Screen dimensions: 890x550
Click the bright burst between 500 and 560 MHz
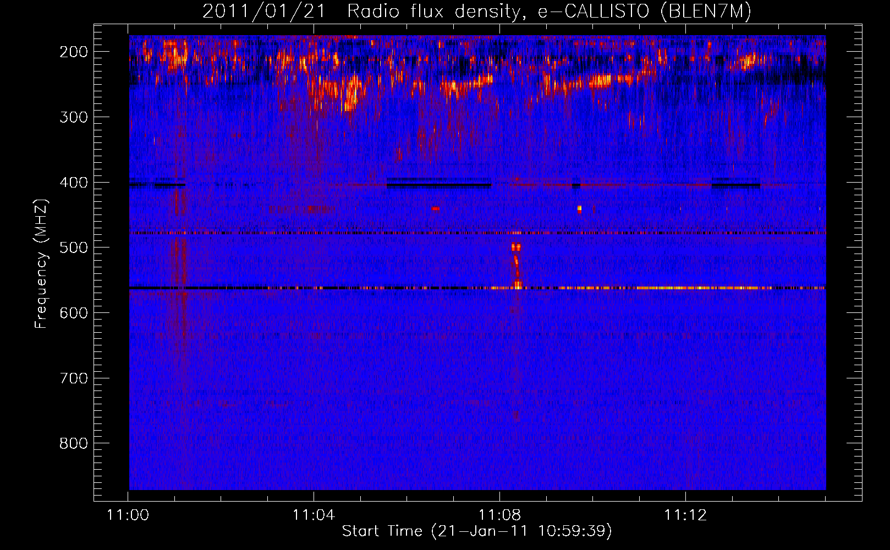(x=517, y=266)
